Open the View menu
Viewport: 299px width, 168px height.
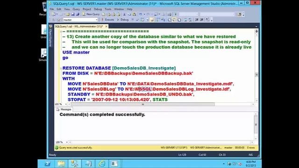tap(67, 9)
